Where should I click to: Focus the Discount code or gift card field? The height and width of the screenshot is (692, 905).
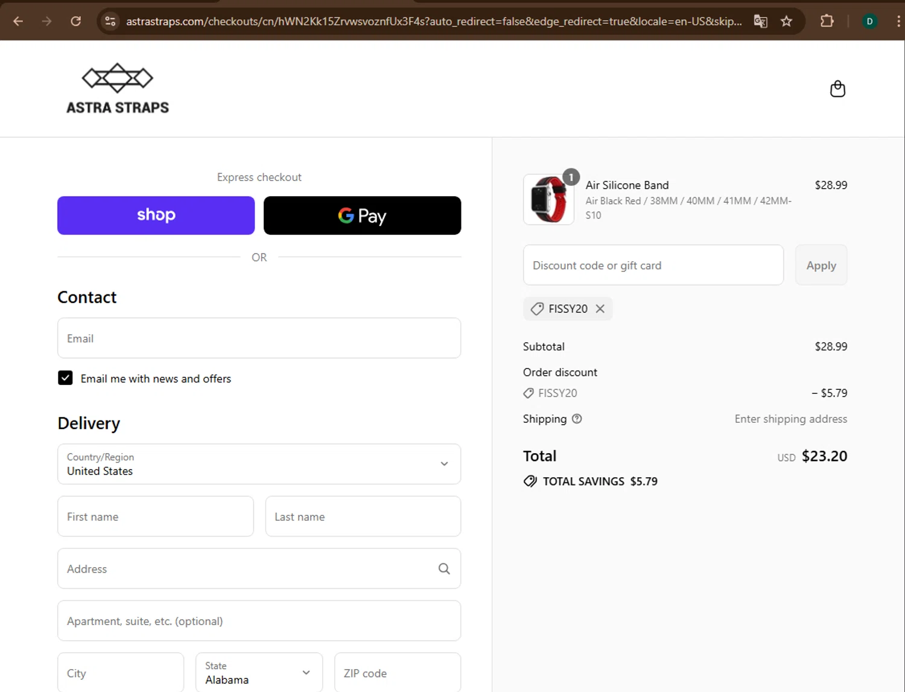point(653,265)
